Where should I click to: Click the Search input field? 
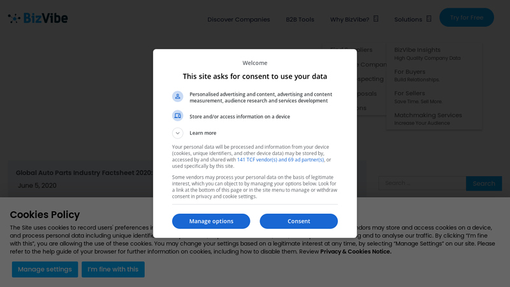(x=422, y=183)
